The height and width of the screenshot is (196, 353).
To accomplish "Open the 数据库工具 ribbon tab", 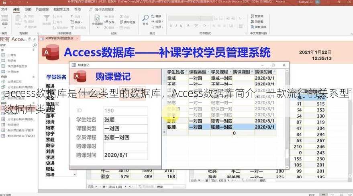I will (61, 10).
